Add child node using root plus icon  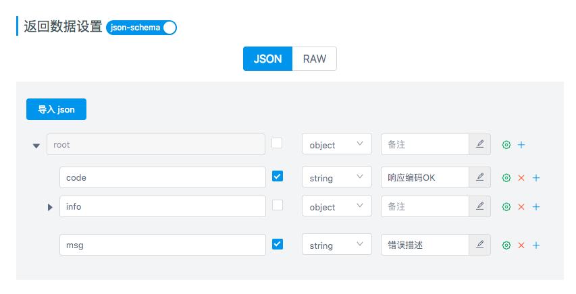tap(521, 144)
